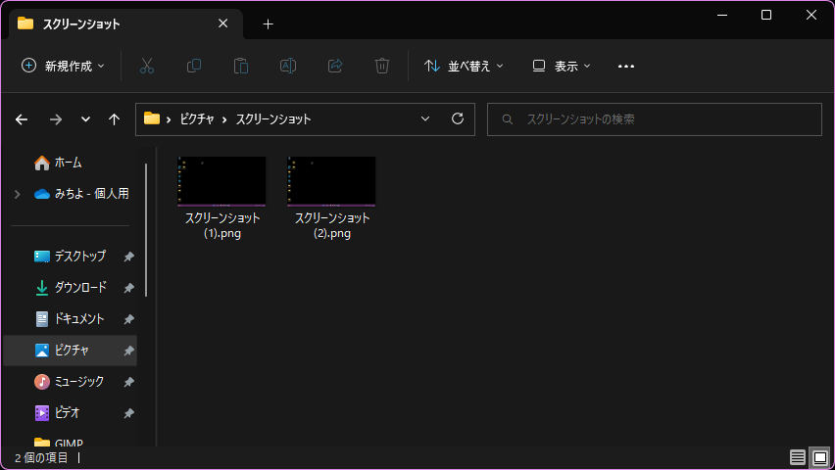Viewport: 835px width, 470px height.
Task: Click the スクリーンショット (2).png file name
Action: (332, 225)
